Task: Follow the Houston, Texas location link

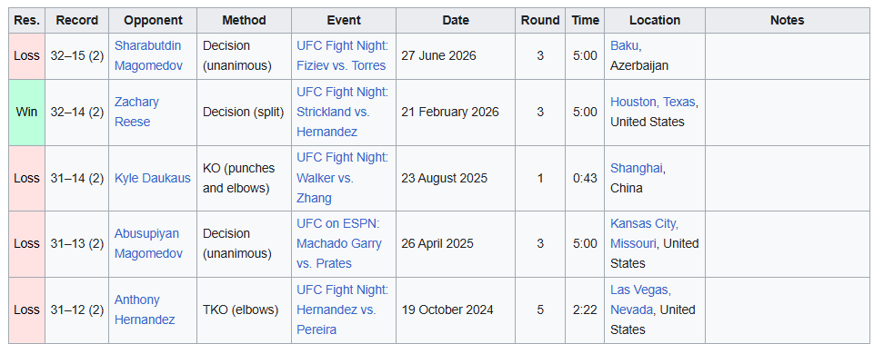Action: coord(653,102)
